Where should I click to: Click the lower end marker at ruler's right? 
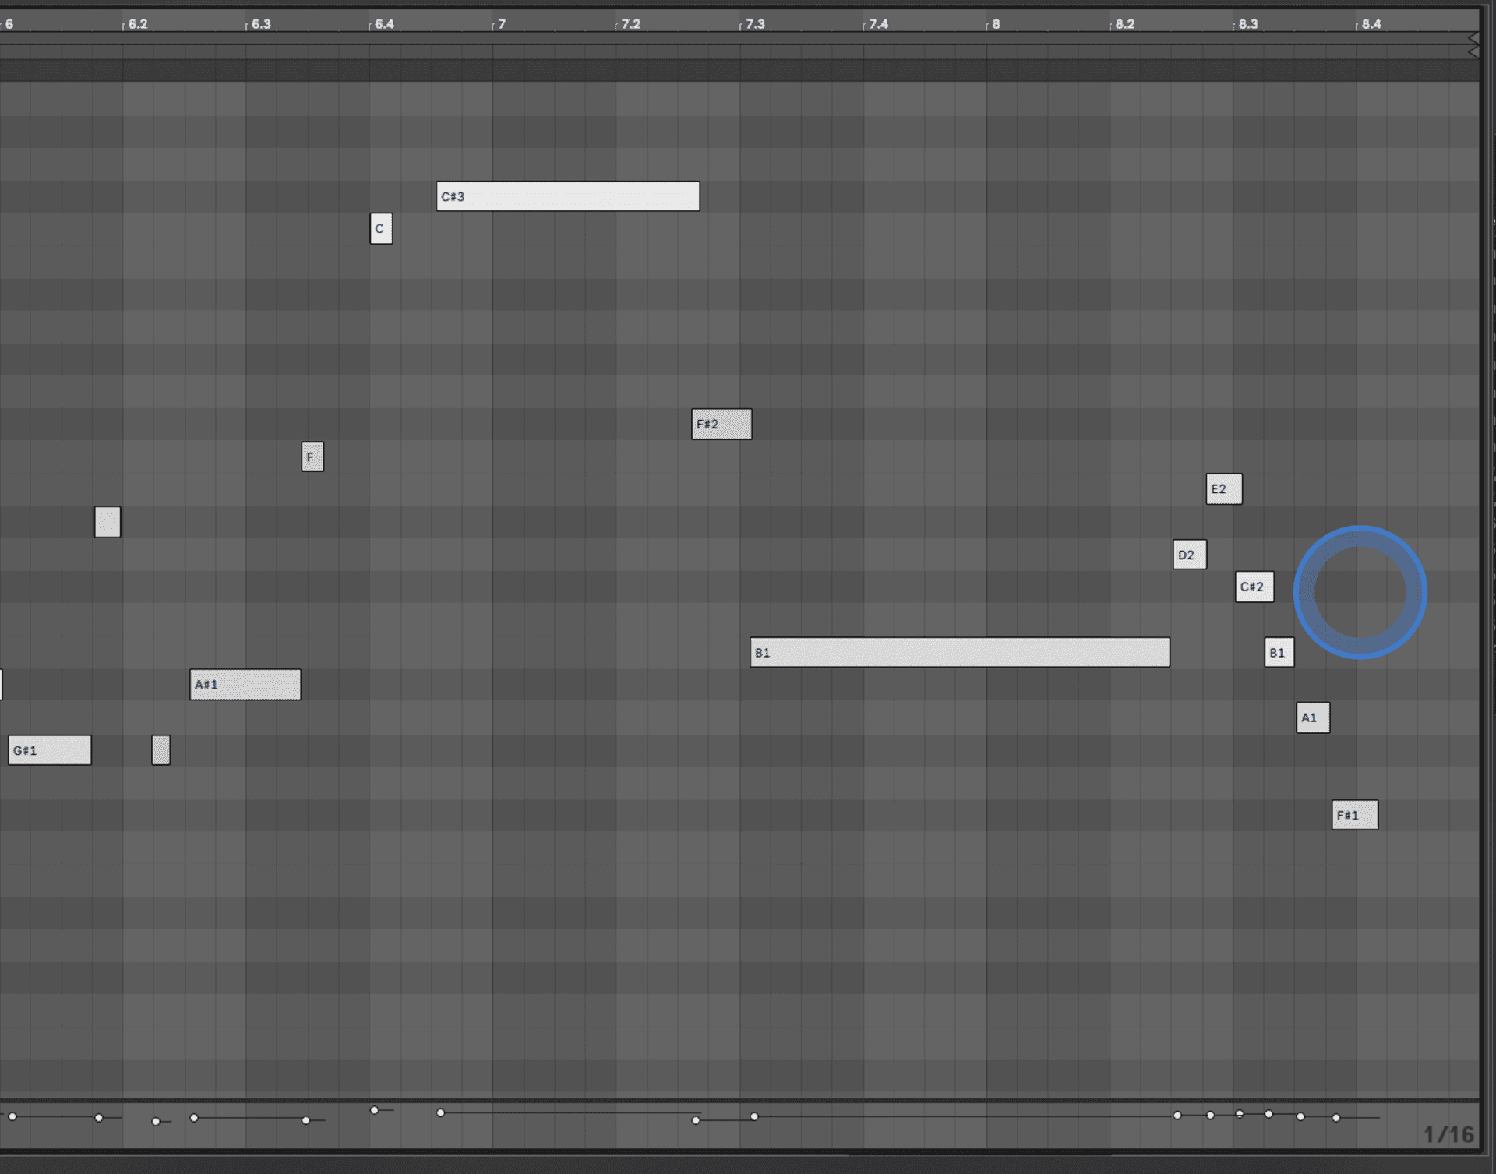tap(1473, 52)
